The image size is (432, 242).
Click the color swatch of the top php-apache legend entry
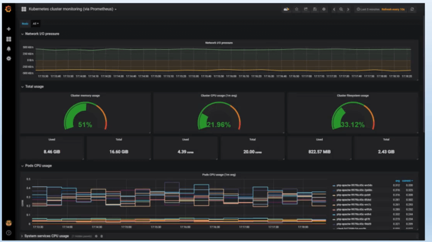pos(334,186)
